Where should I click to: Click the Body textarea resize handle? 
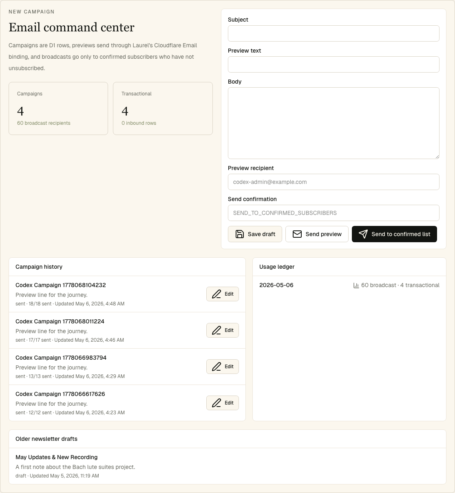[x=437, y=157]
